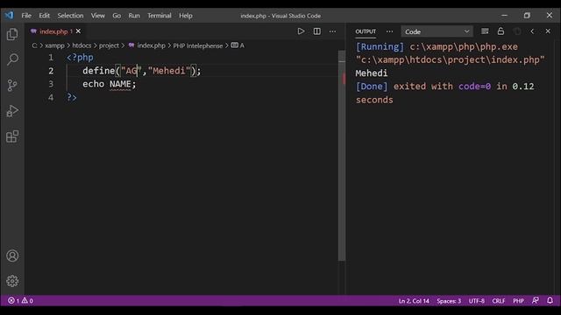Click line number 3 in gutter
This screenshot has height=315, width=561.
coord(51,84)
